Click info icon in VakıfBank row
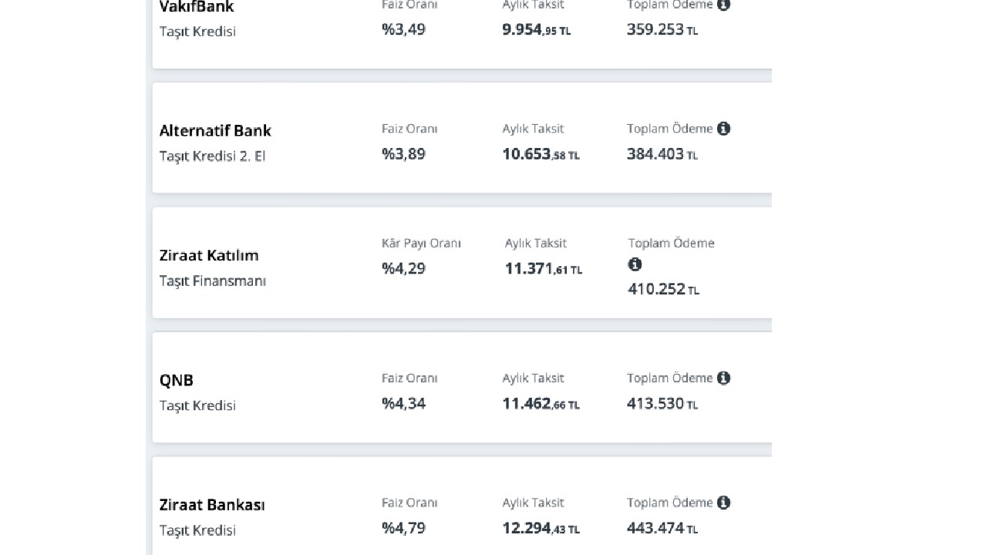The height and width of the screenshot is (555, 987). [723, 4]
